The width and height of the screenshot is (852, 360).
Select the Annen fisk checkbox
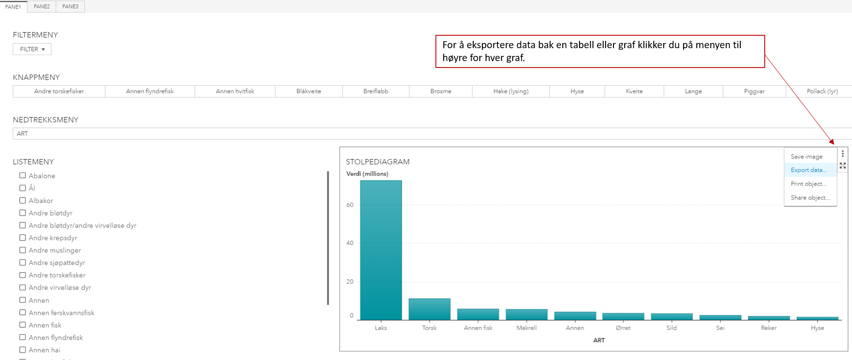coord(23,325)
